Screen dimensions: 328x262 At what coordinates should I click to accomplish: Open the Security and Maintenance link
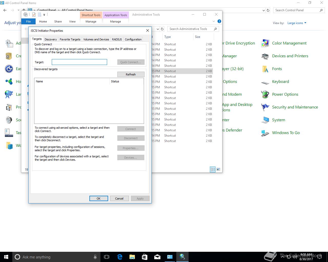point(295,107)
